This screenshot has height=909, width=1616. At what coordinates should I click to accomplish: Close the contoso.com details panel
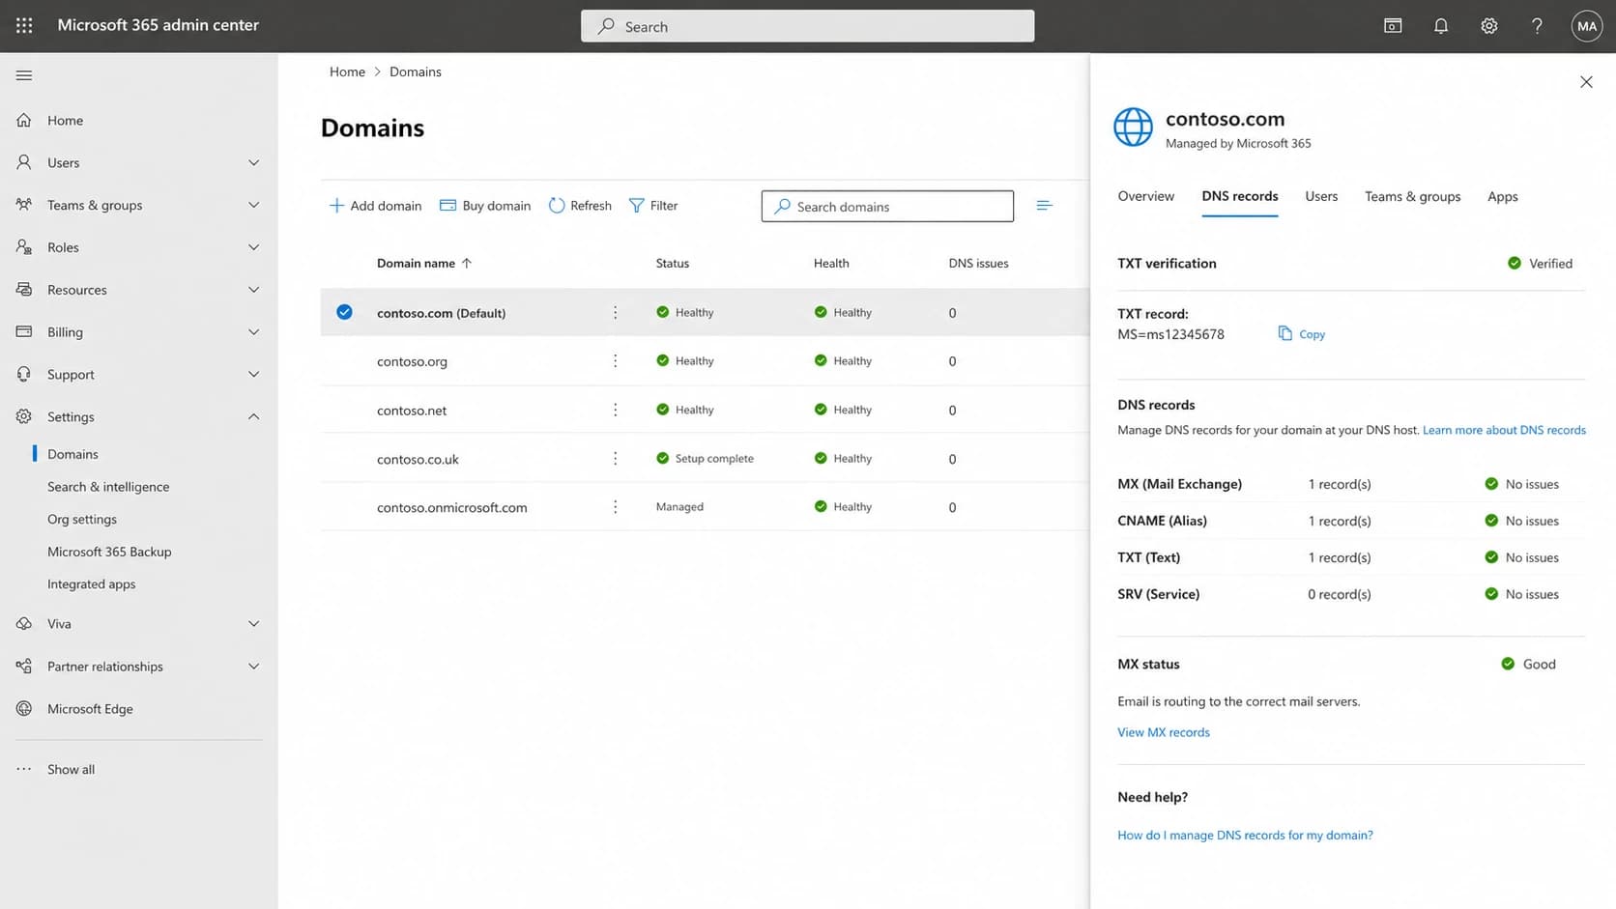pyautogui.click(x=1586, y=82)
